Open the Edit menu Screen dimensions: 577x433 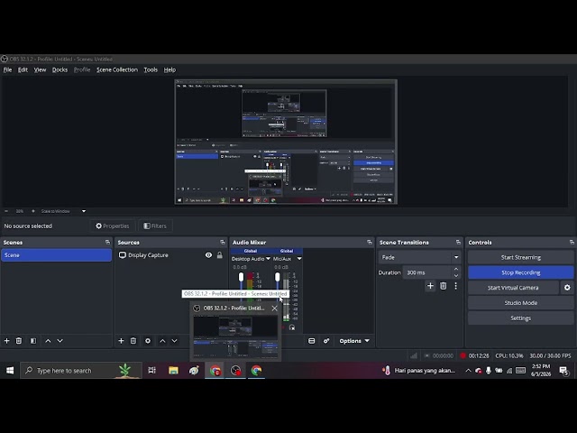23,69
